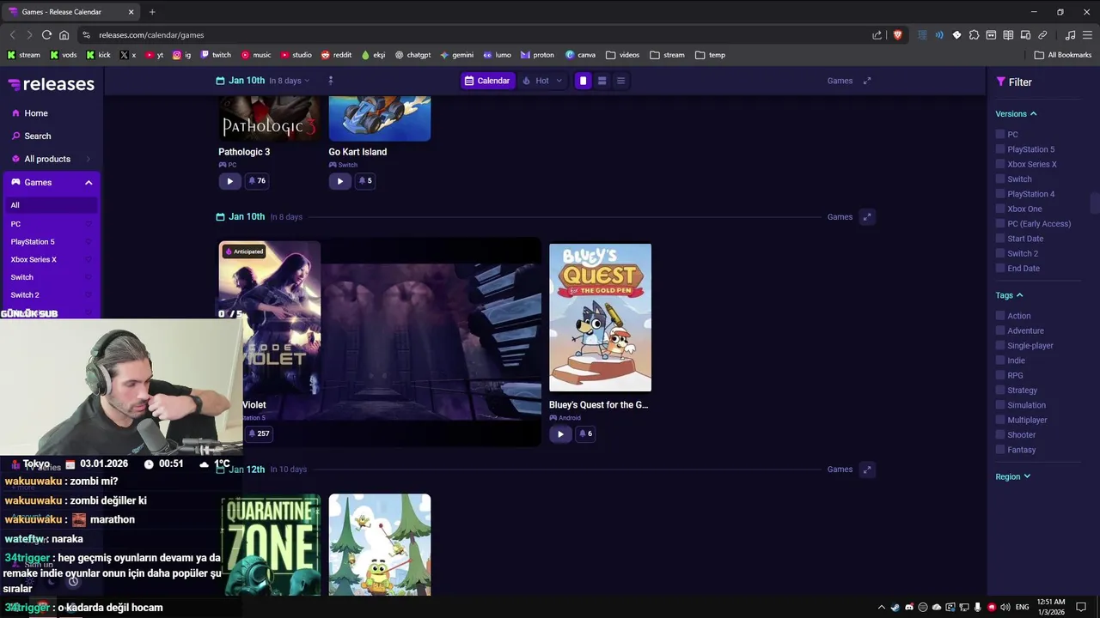Open the music playlist icon in toolbar

1070,35
